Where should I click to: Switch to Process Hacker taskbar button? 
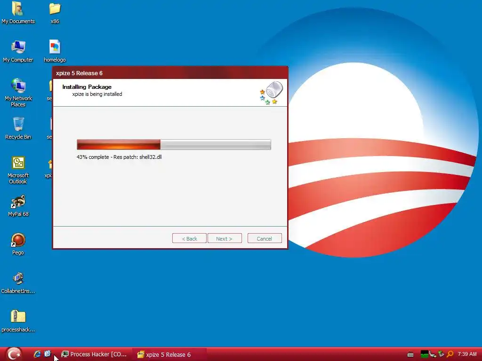tap(94, 354)
